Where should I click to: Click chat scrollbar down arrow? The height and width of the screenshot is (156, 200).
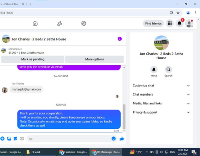point(124,131)
